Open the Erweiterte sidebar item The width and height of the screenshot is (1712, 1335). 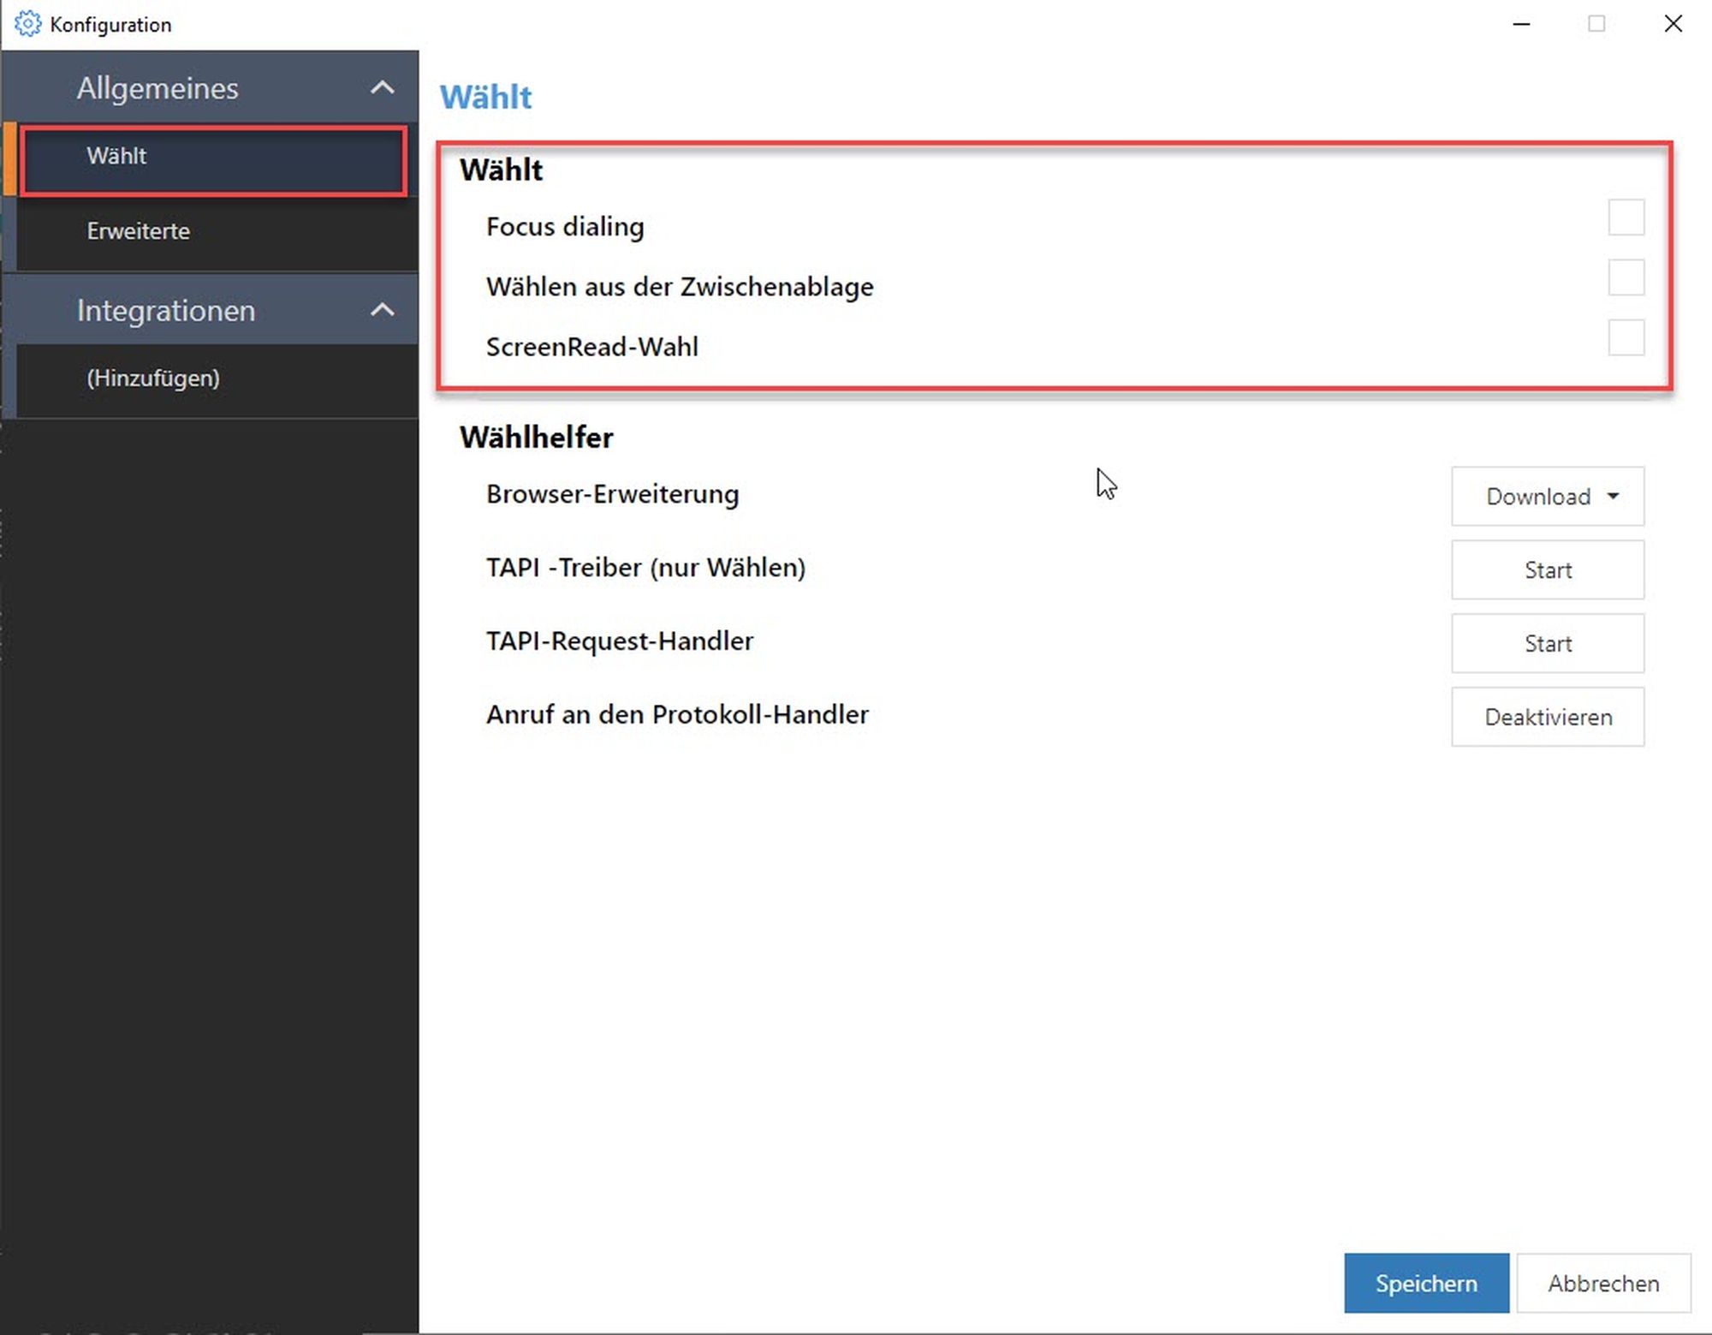[x=139, y=231]
